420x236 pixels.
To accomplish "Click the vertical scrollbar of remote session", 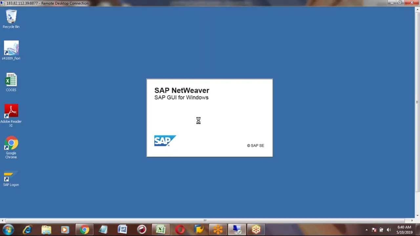I will (417, 102).
